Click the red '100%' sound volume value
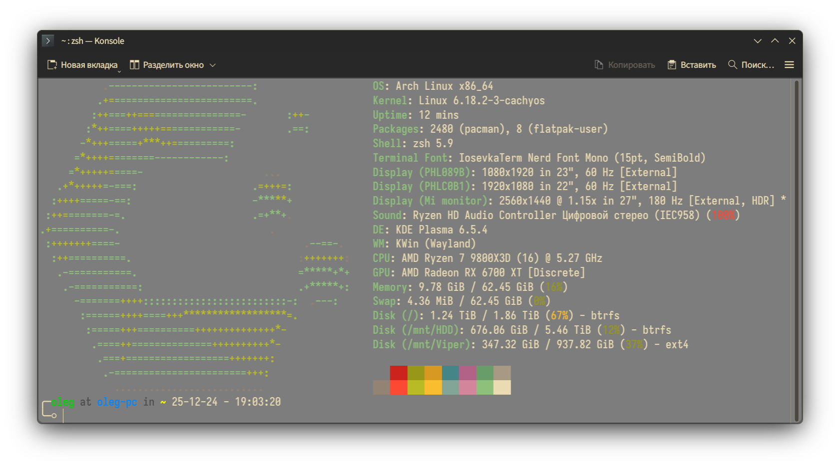Viewport: 840px width, 468px height. (723, 216)
